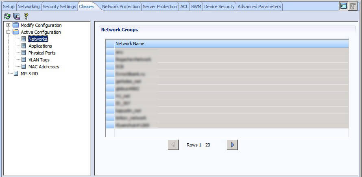Image resolution: width=362 pixels, height=177 pixels.
Task: Click the computer monitor toolbar icon
Action: (x=17, y=16)
